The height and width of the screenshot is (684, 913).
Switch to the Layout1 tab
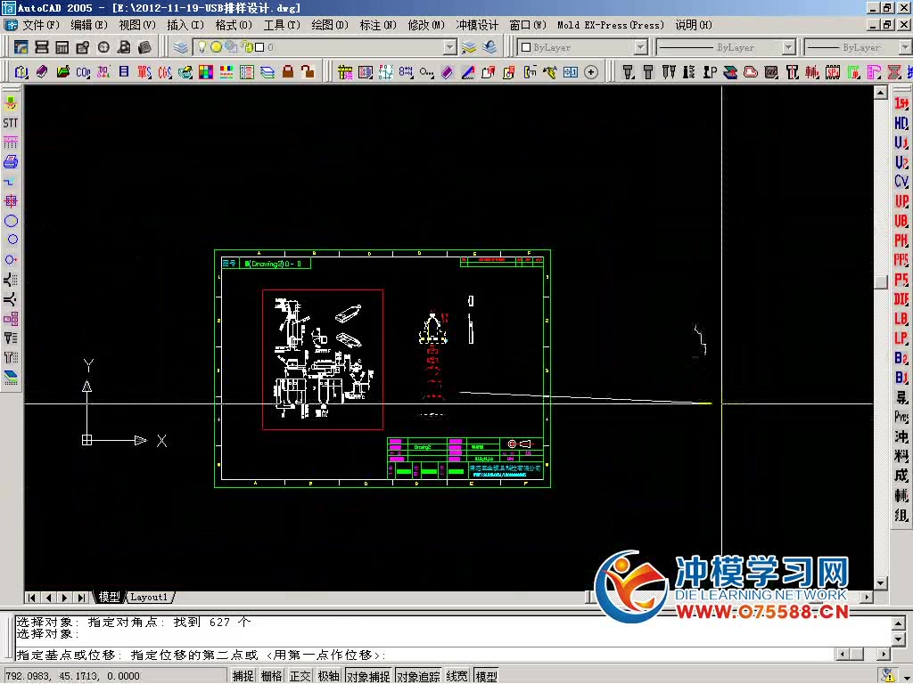[x=149, y=597]
